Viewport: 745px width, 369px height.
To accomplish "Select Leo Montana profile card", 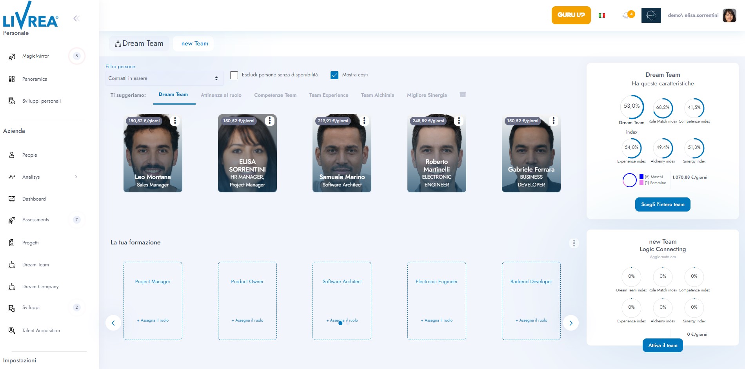I will pyautogui.click(x=153, y=153).
